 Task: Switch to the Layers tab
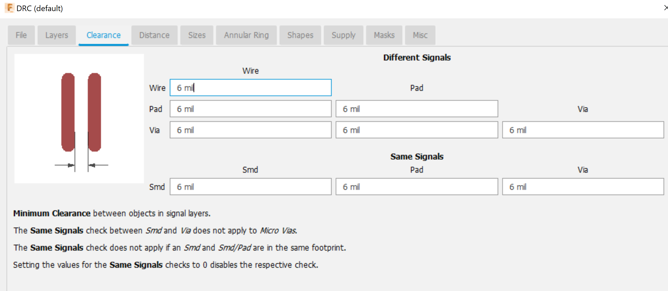57,35
